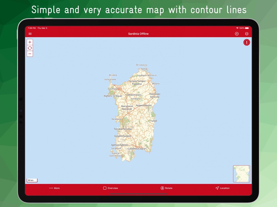Click the Isola di Sant'Antioco label

click(x=116, y=155)
